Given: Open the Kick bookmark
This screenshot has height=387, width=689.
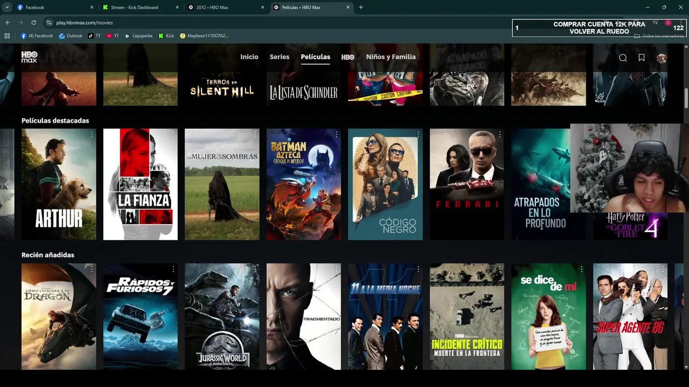Looking at the screenshot, I should pyautogui.click(x=166, y=36).
